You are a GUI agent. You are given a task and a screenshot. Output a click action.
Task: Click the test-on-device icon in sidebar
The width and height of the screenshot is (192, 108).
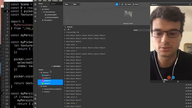(x=35, y=95)
